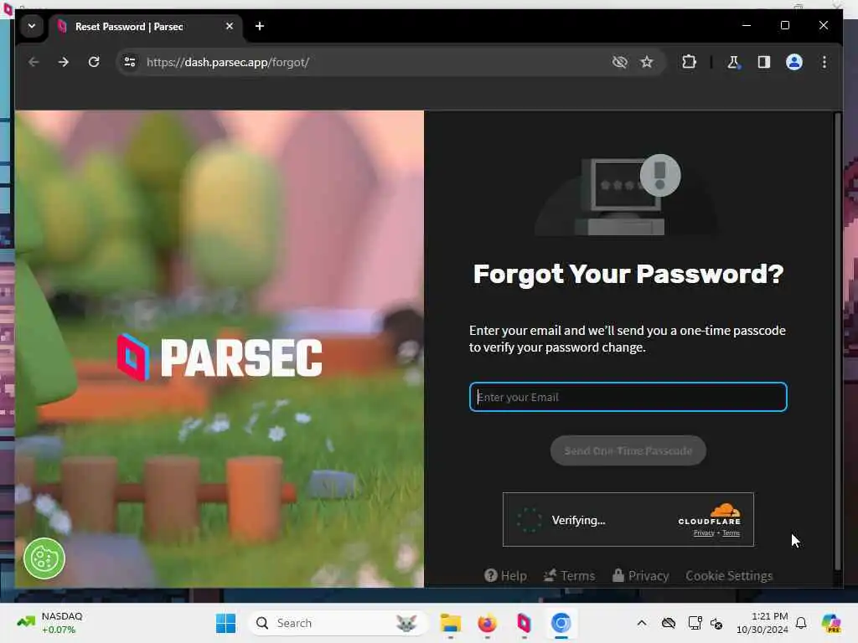Open the Privacy footer link
The height and width of the screenshot is (643, 858).
tap(640, 576)
